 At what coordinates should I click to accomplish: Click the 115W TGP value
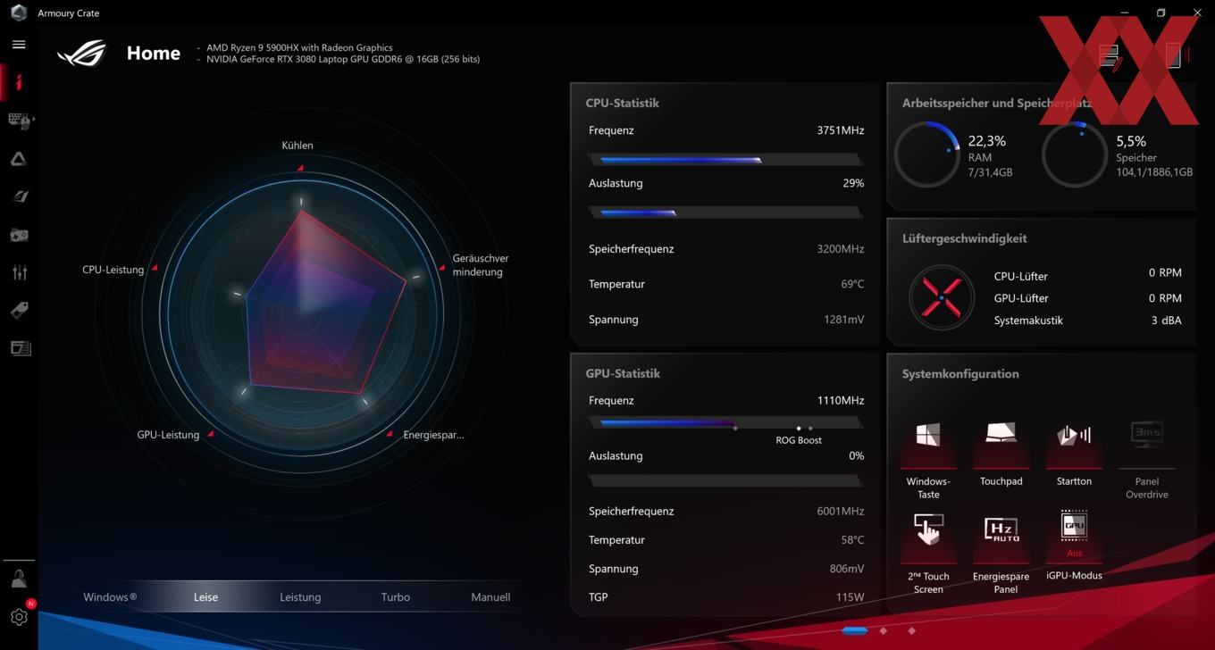tap(851, 597)
